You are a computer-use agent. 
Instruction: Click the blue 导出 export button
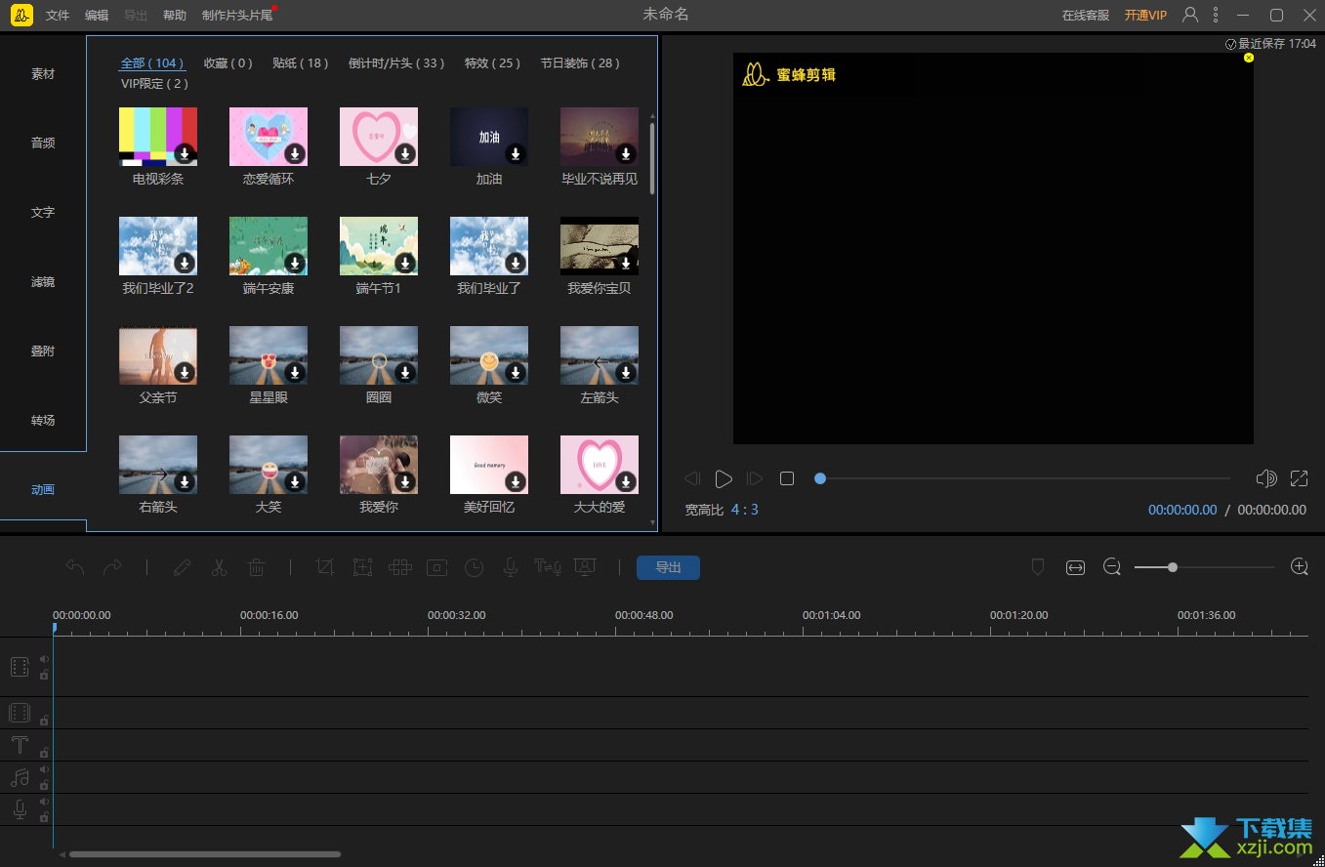[x=668, y=567]
